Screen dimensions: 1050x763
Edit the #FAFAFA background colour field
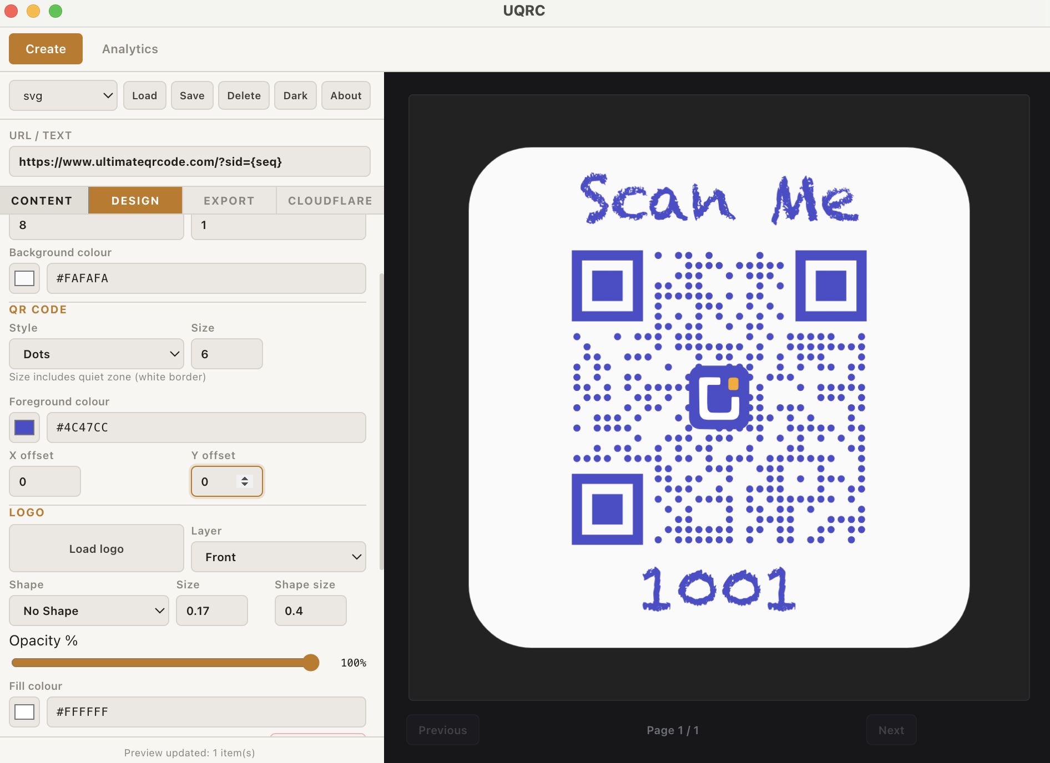pos(206,278)
